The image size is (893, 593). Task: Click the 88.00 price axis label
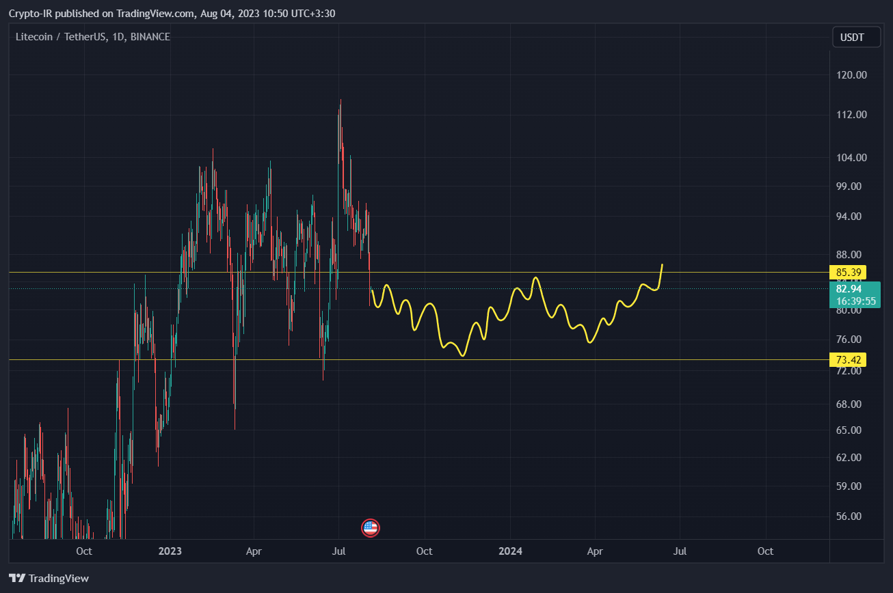(849, 254)
